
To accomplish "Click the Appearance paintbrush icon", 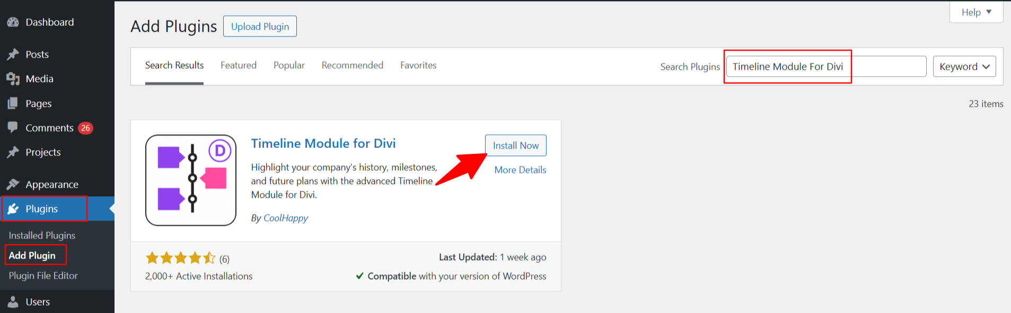I will [x=13, y=184].
